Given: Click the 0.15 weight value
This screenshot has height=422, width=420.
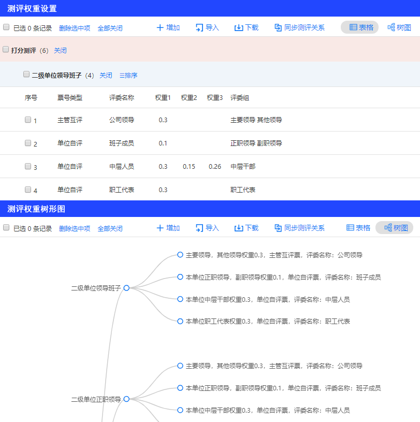Looking at the screenshot, I should tap(189, 167).
